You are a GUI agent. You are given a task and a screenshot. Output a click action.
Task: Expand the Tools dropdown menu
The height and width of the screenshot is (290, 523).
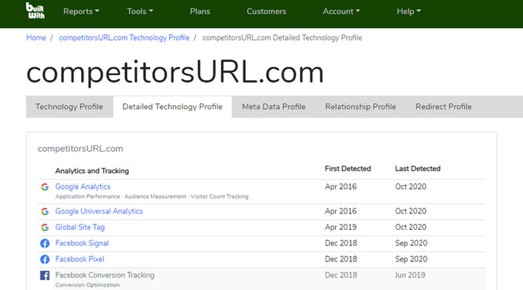tap(140, 11)
